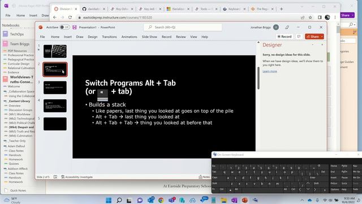Open a new Chrome tab with plus

(281, 9)
